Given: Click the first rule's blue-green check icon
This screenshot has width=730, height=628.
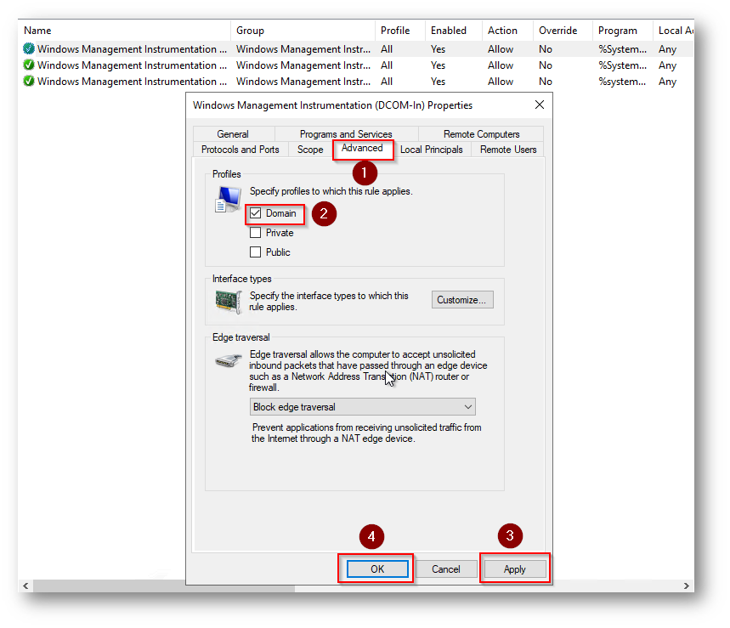Looking at the screenshot, I should pos(29,49).
